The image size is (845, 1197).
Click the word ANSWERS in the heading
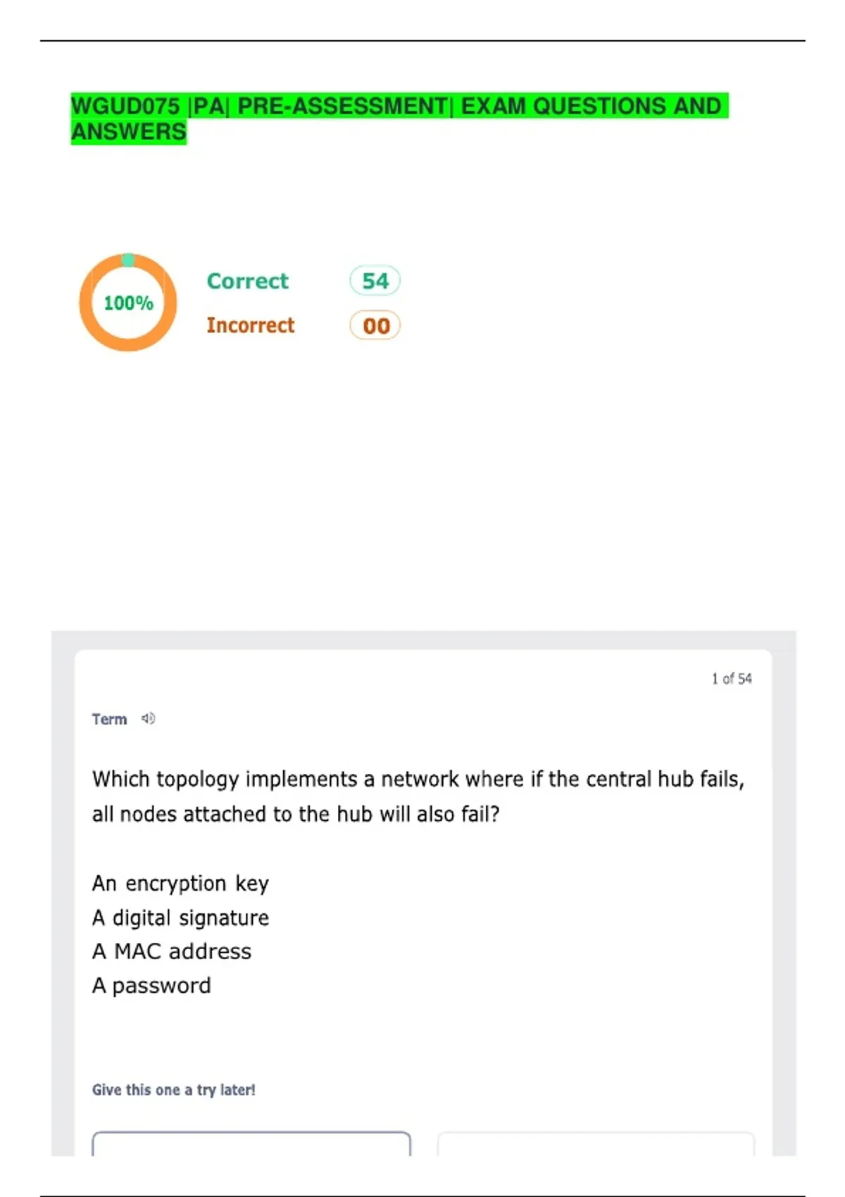(x=129, y=132)
